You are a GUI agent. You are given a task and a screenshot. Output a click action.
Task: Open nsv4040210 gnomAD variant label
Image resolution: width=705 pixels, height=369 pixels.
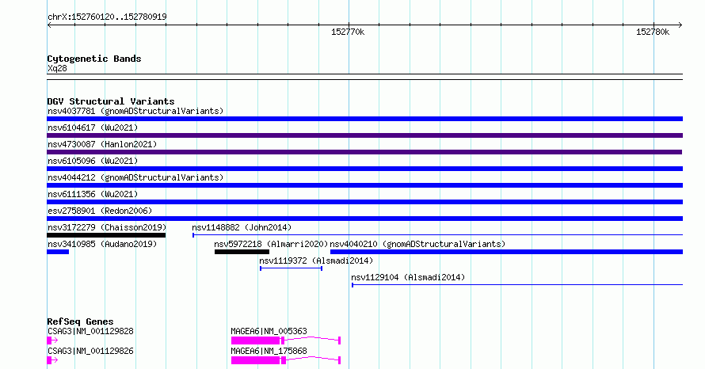coord(417,244)
